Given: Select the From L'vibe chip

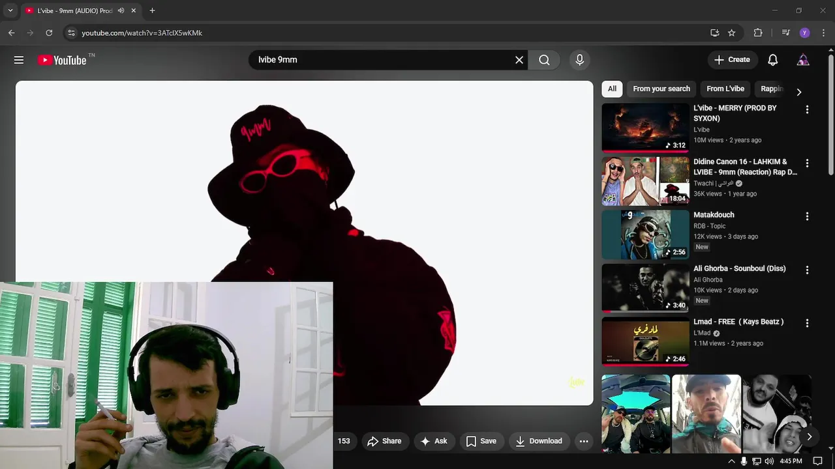Looking at the screenshot, I should tap(725, 89).
